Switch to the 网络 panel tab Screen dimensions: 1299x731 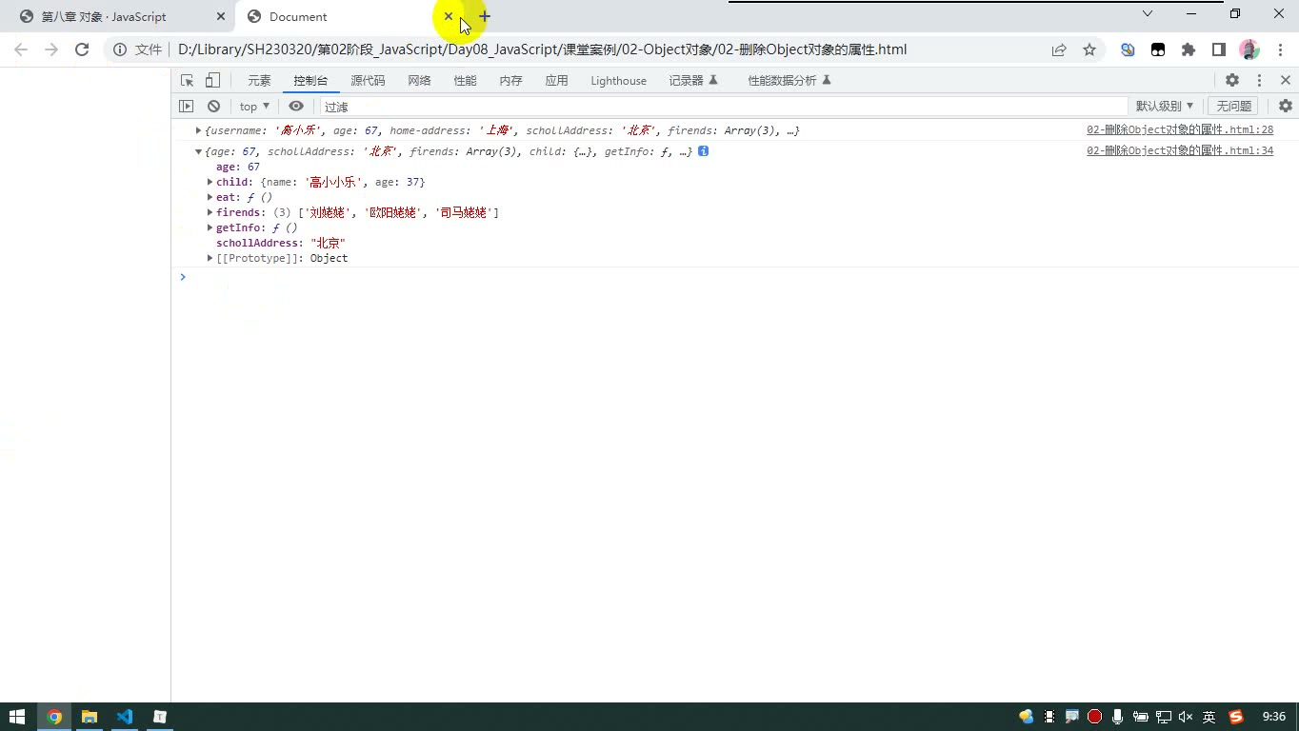point(419,81)
